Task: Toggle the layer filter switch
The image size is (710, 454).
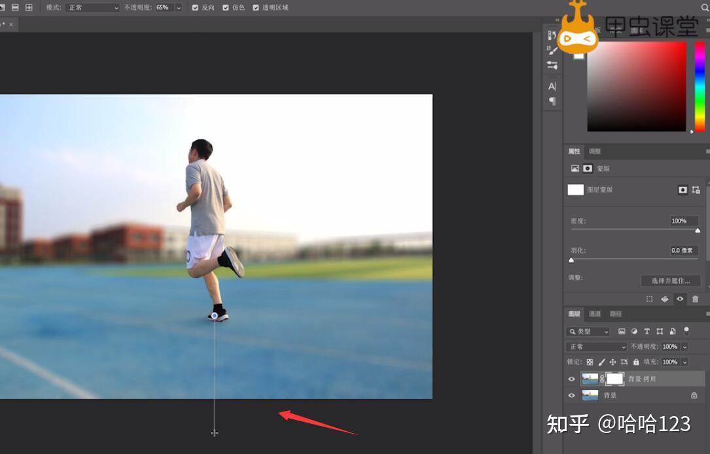Action: (x=687, y=331)
